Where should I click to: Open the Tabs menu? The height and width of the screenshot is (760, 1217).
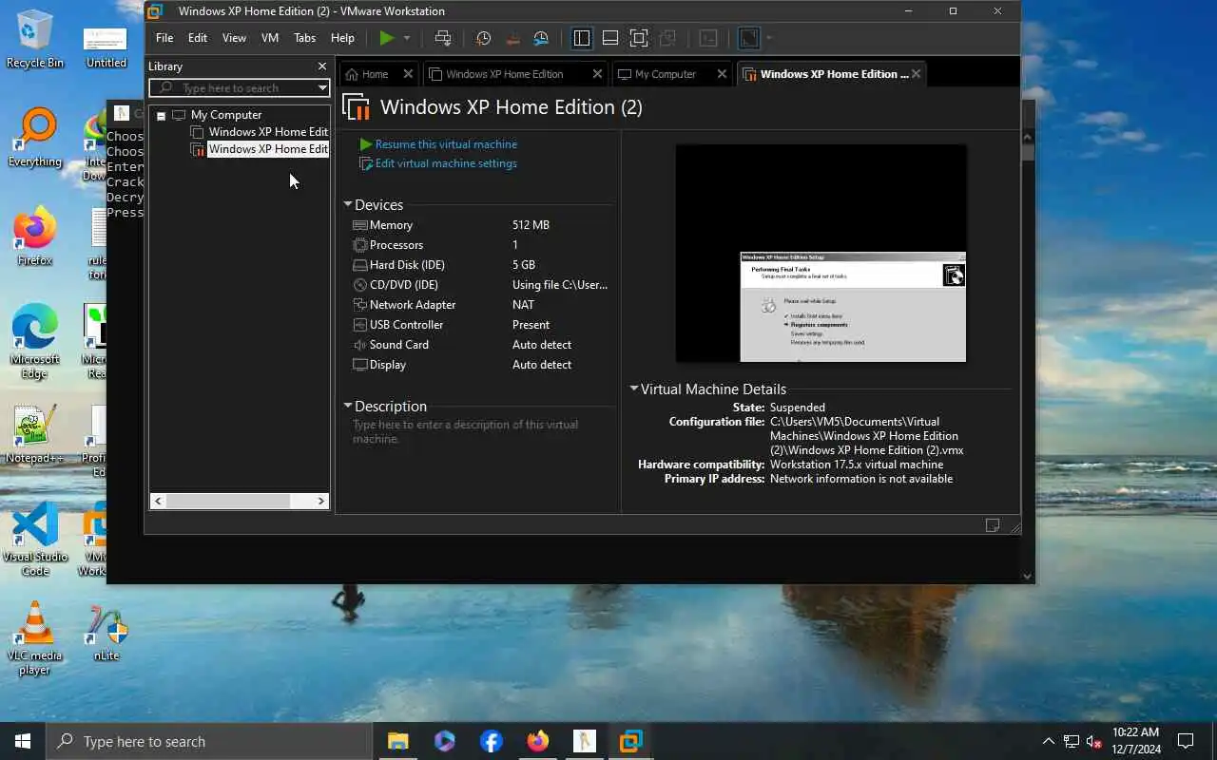click(x=304, y=38)
